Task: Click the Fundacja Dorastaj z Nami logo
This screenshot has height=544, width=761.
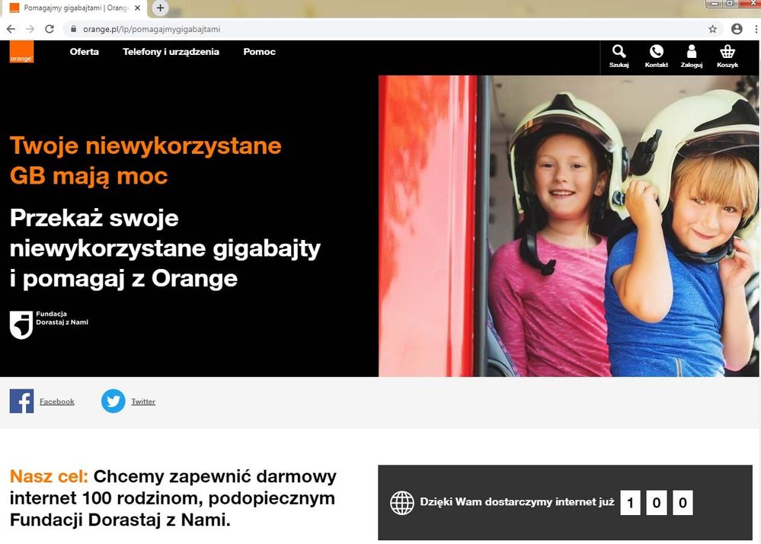Action: pyautogui.click(x=21, y=324)
